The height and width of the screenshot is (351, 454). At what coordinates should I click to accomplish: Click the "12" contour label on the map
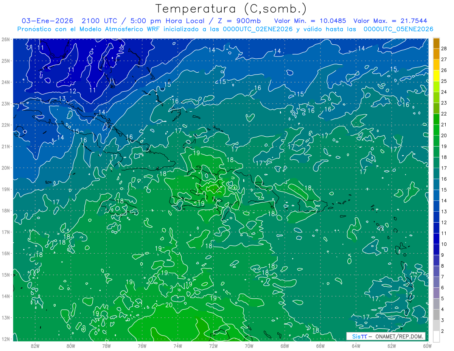pos(73,91)
